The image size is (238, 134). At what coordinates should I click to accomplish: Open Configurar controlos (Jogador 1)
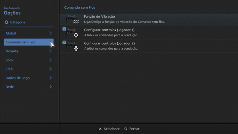pyautogui.click(x=109, y=30)
